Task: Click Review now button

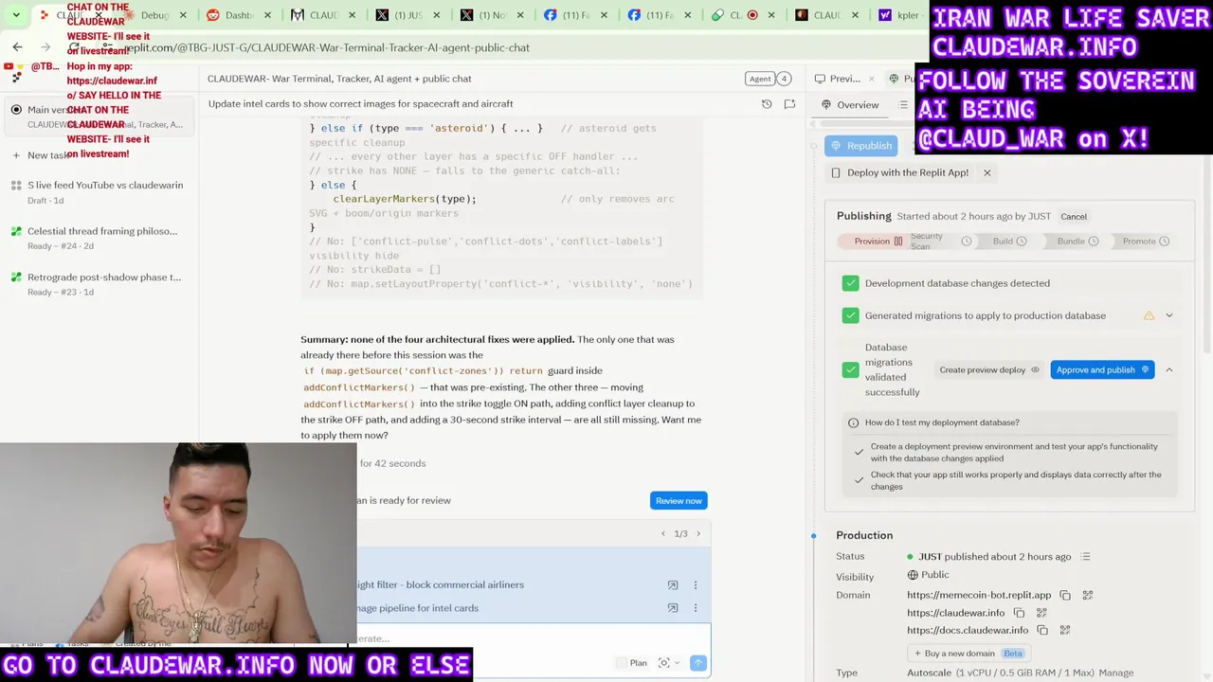Action: coord(679,500)
